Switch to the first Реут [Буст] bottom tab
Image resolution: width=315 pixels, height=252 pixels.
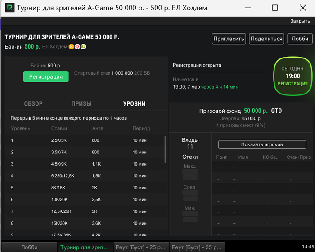tap(140, 247)
